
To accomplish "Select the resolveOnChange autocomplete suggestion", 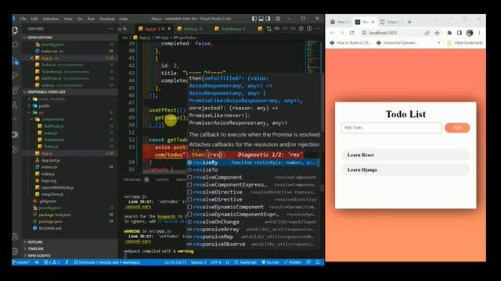I will (253, 222).
